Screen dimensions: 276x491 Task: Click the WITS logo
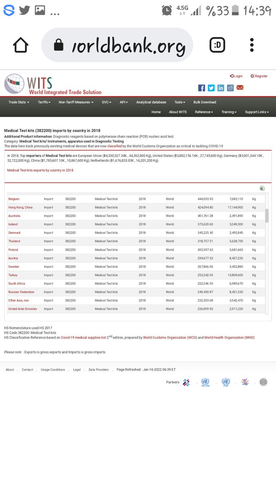tap(53, 84)
